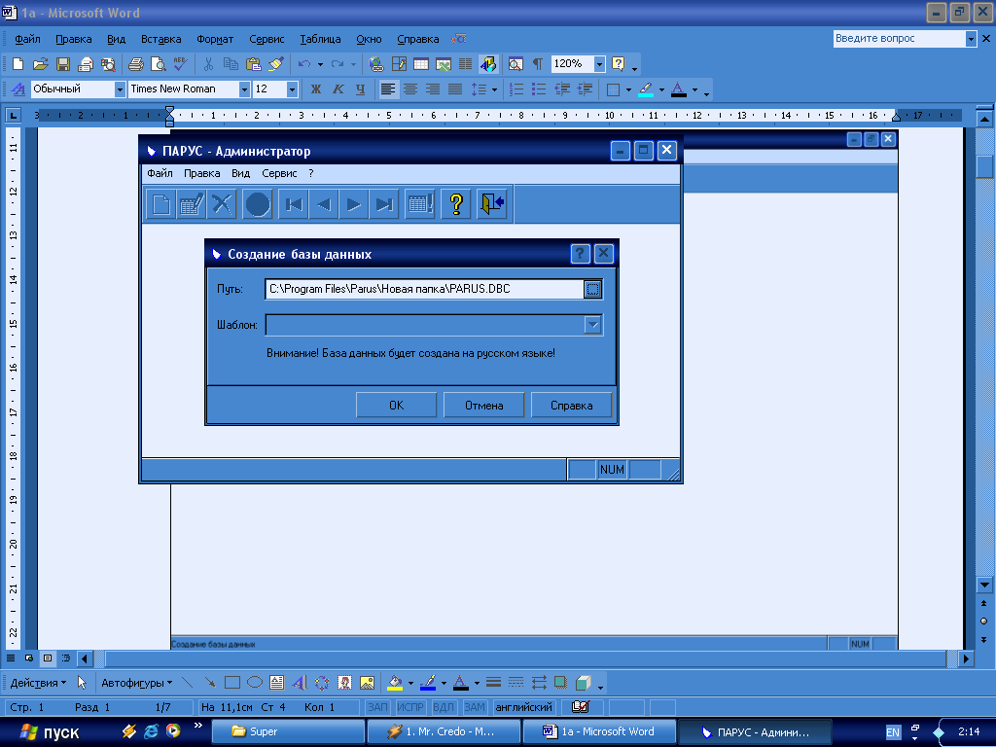This screenshot has height=747, width=996.
Task: Apply the font color A swatch
Action: (x=678, y=89)
